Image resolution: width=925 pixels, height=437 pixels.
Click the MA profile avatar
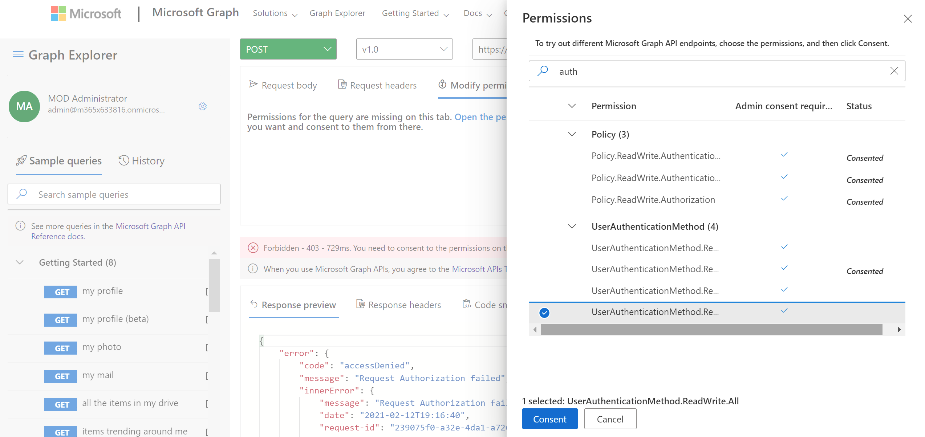[x=24, y=106]
